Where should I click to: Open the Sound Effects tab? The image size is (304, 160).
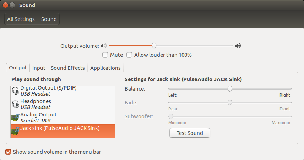click(x=68, y=68)
